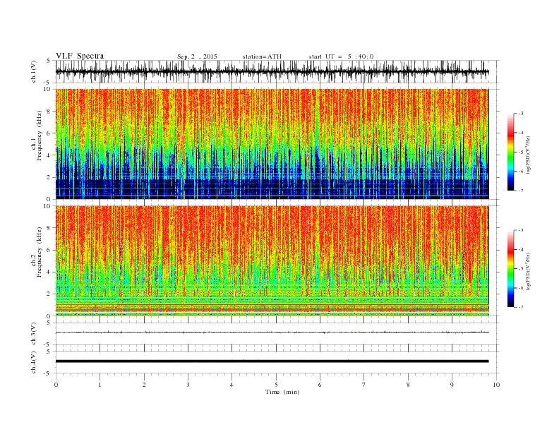Click the '-3' value on ch.1 color bar
Viewport: 559px width, 432px height.
521,114
